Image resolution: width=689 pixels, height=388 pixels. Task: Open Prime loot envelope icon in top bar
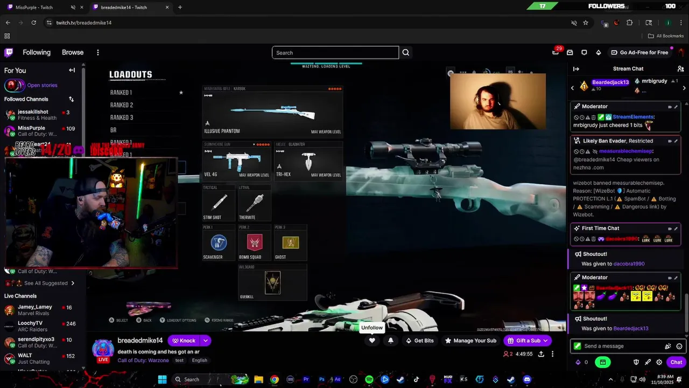coord(570,52)
